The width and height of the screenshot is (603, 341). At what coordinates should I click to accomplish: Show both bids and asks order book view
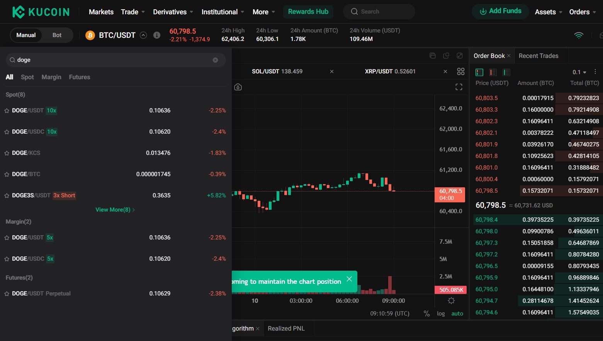coord(479,72)
